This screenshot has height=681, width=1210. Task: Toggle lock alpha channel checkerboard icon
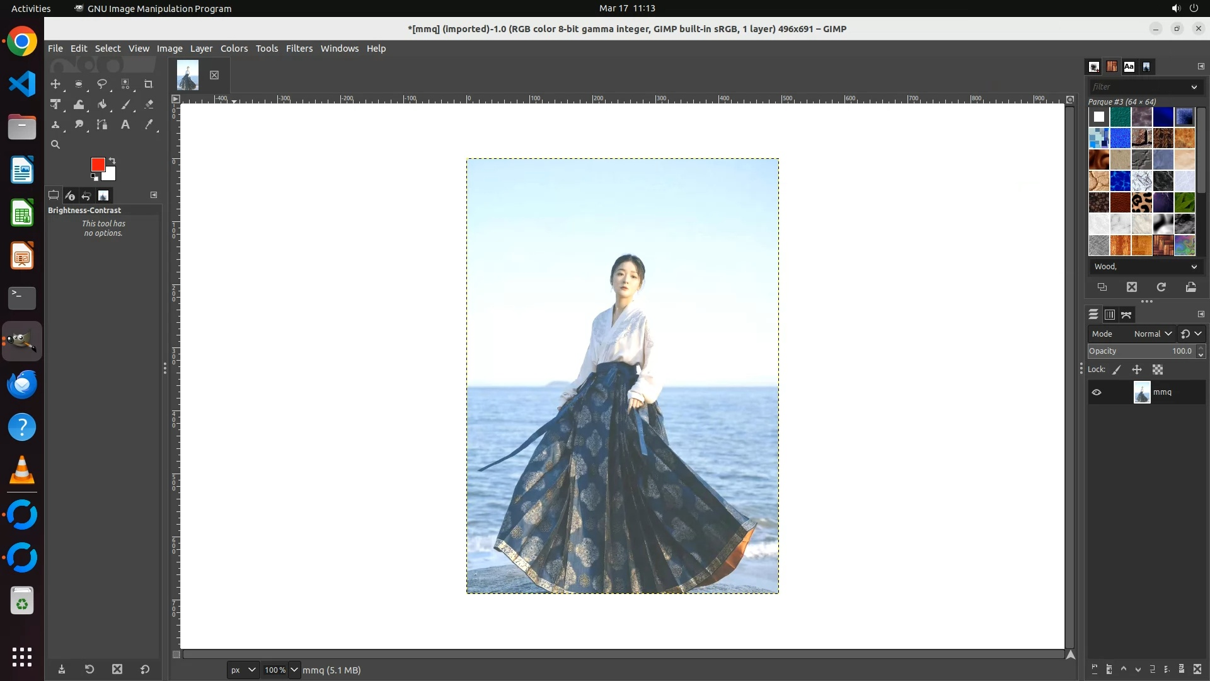click(x=1158, y=370)
